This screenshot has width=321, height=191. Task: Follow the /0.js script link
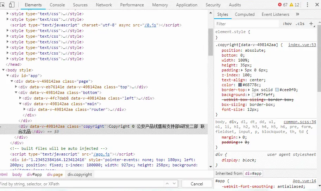[x=150, y=25]
